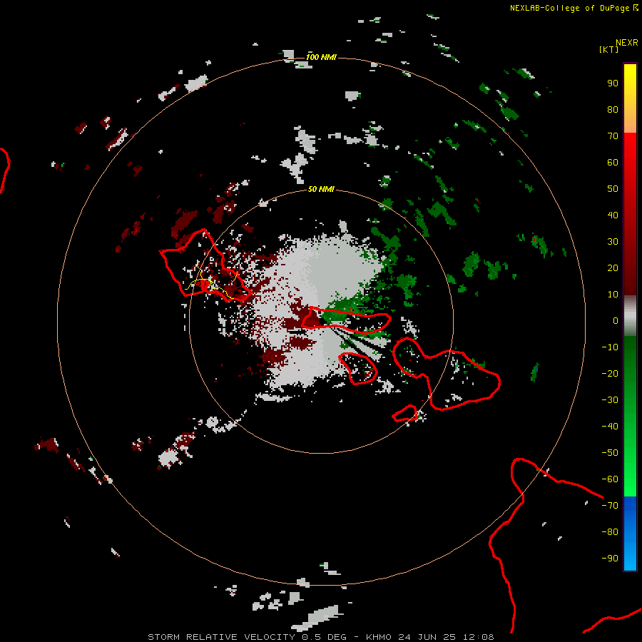Viewport: 642px width, 642px height.
Task: Click the "90" value on the velocity scale
Action: (613, 83)
